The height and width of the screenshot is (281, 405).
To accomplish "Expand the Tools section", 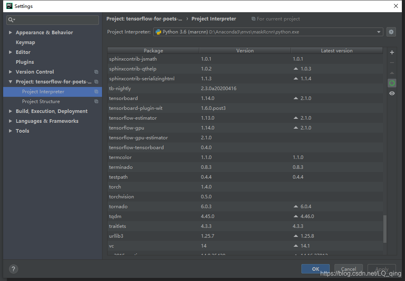I will (x=10, y=131).
